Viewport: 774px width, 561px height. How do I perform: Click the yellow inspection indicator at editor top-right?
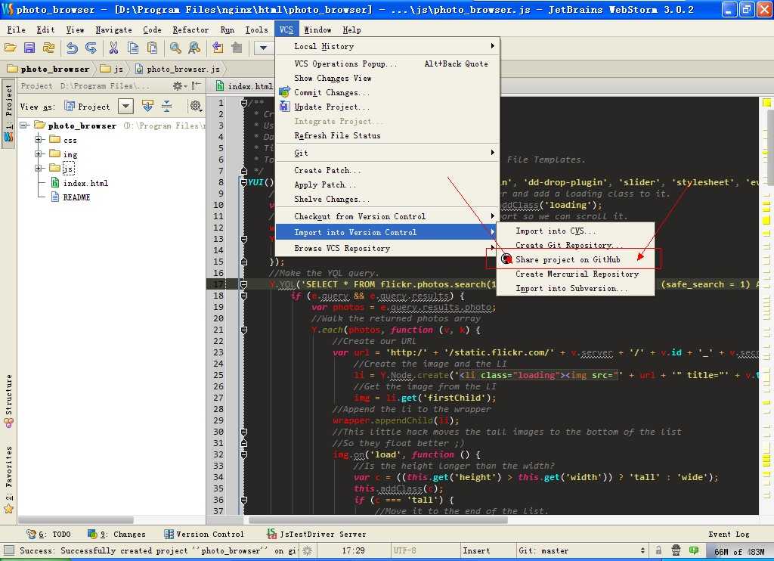[766, 103]
